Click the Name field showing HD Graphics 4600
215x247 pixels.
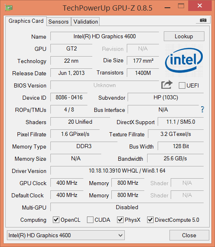click(104, 36)
